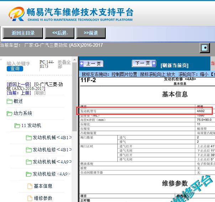Click 返回主目录 button
Screen dimensions: 215x202
tap(23, 33)
